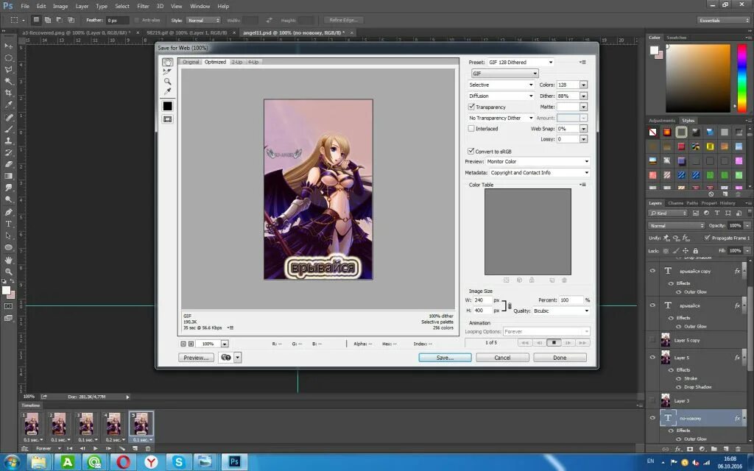Switch to the Original view tab
Viewport: 754px width, 471px height.
(191, 62)
